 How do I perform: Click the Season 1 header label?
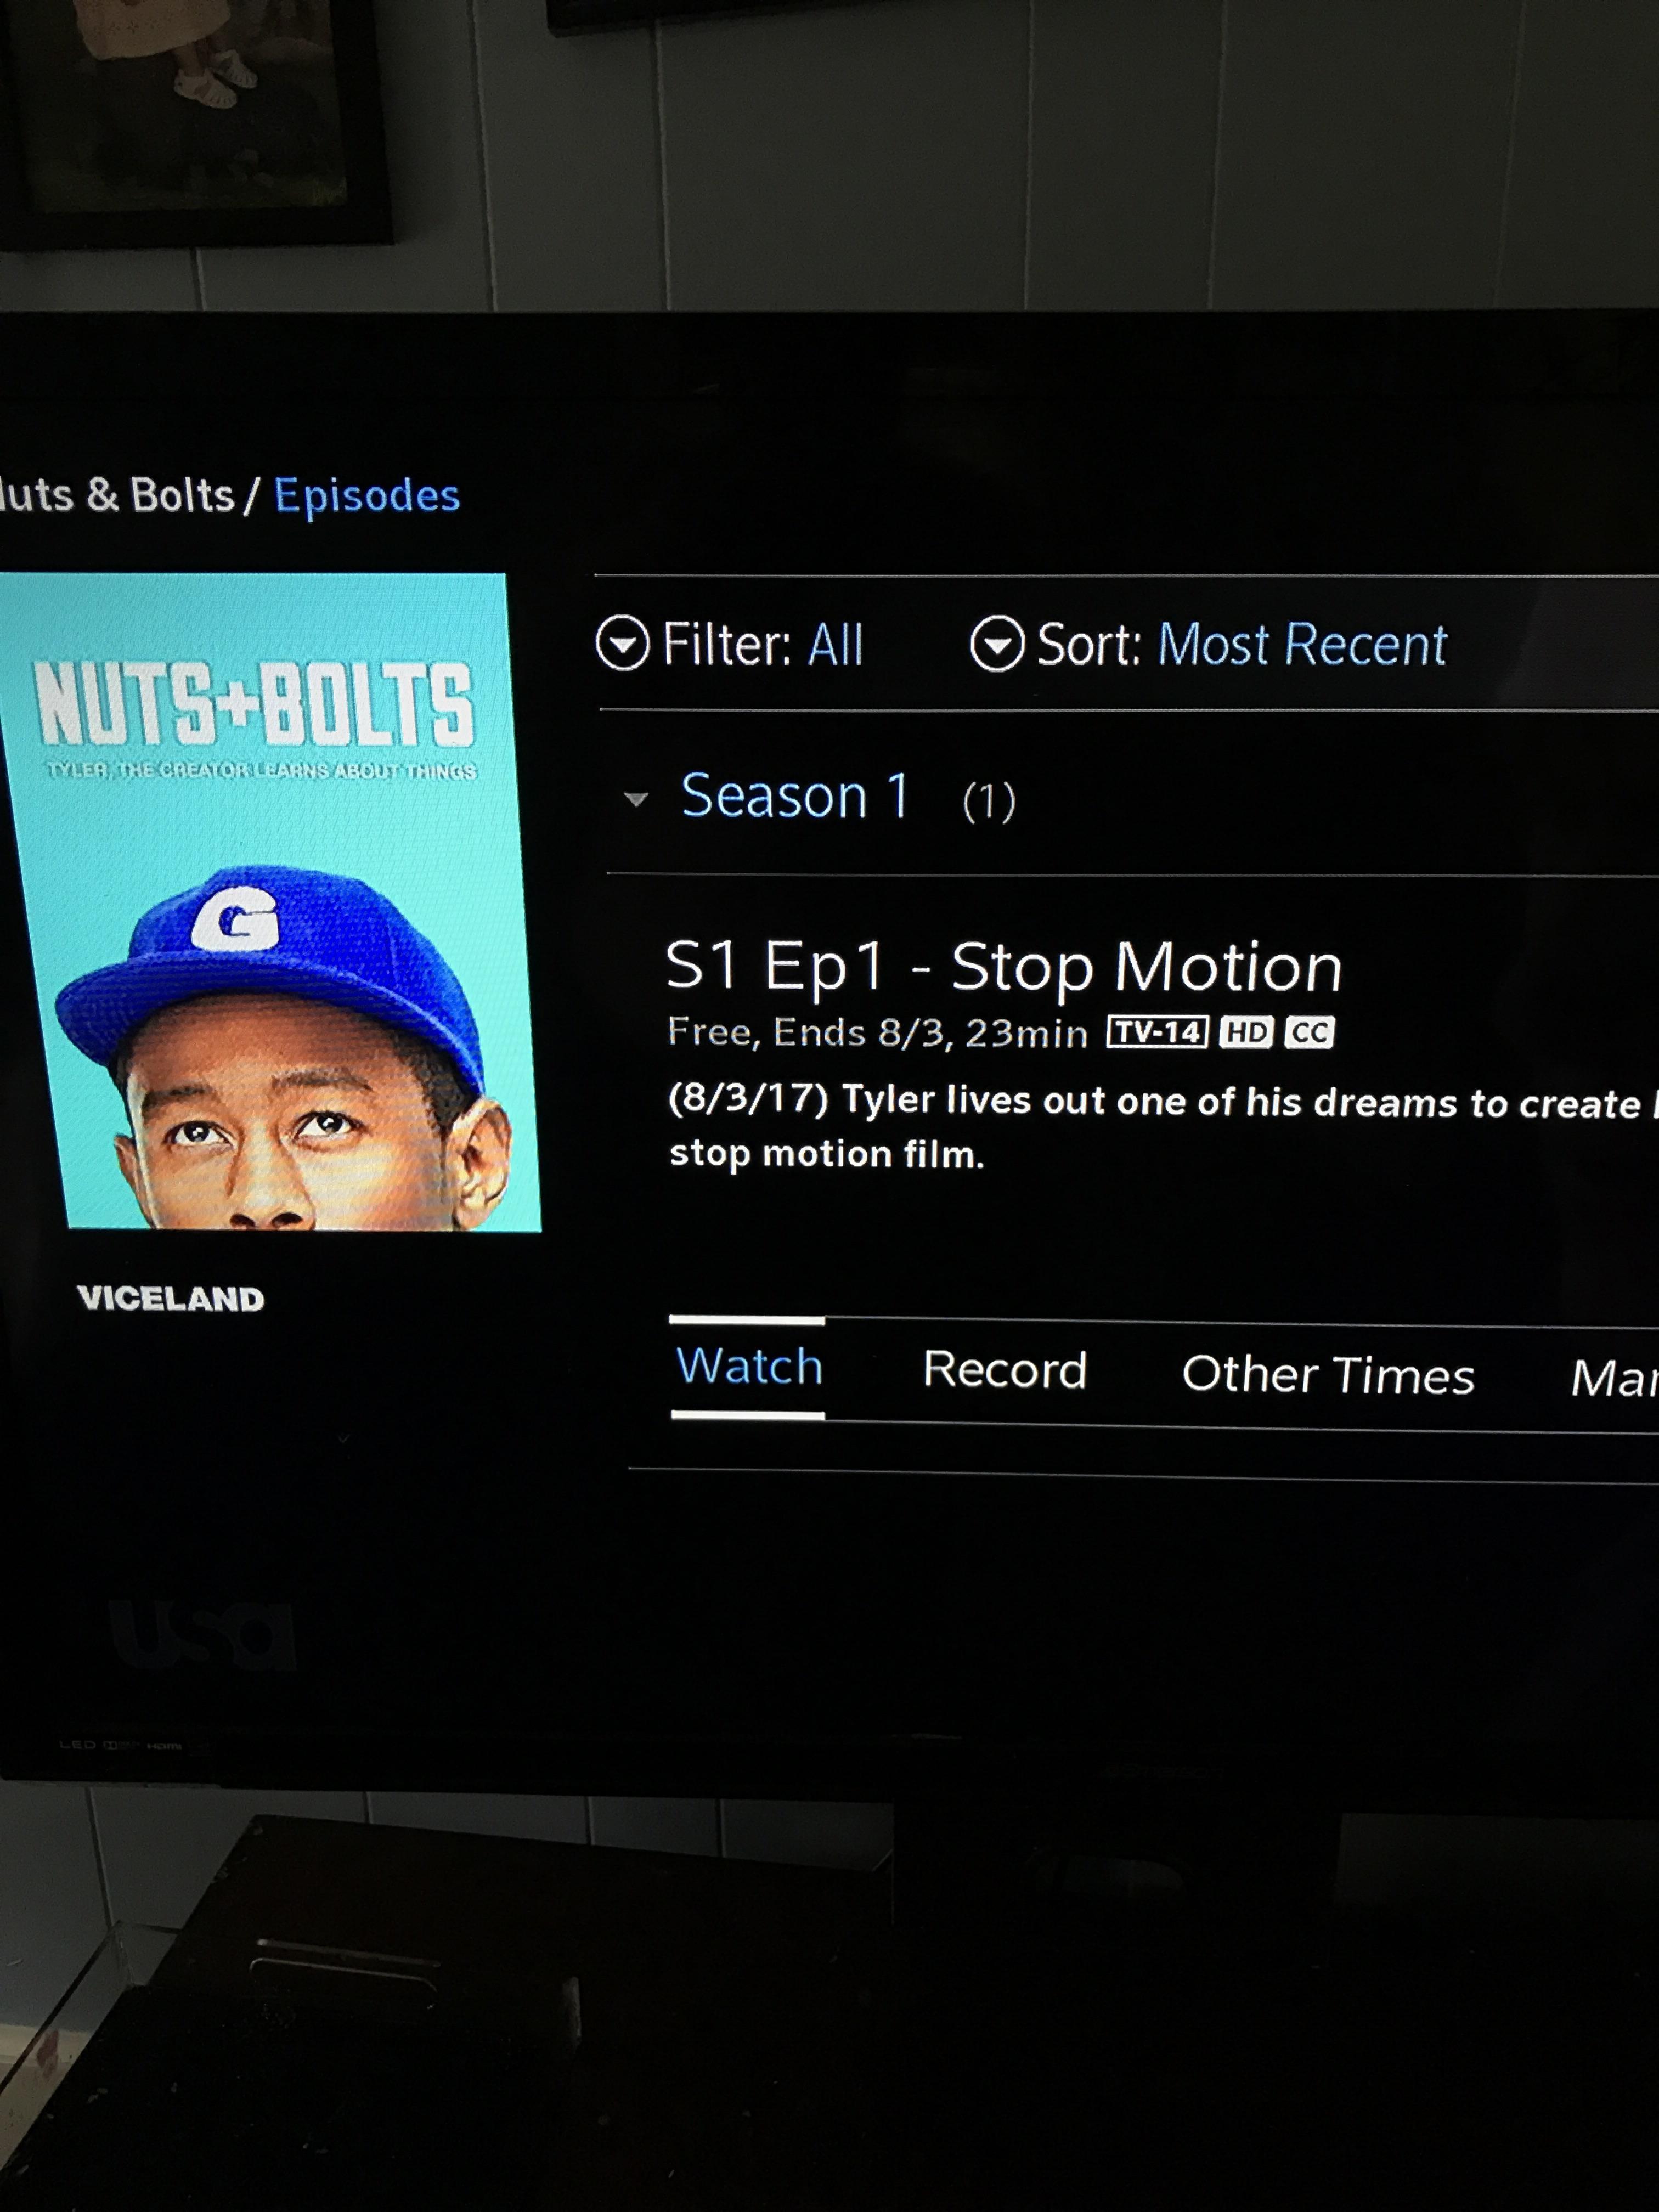[795, 797]
